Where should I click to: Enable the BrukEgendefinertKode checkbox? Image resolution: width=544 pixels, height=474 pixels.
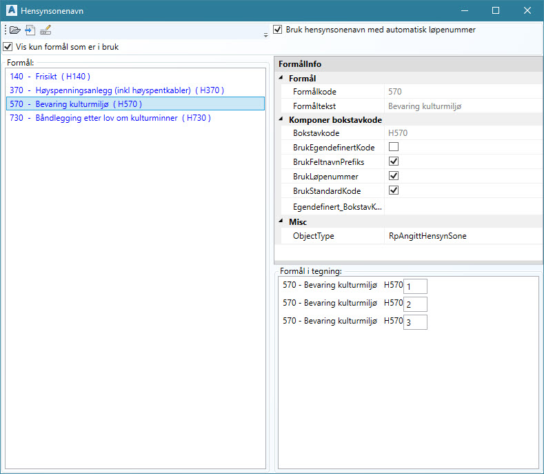(x=394, y=147)
